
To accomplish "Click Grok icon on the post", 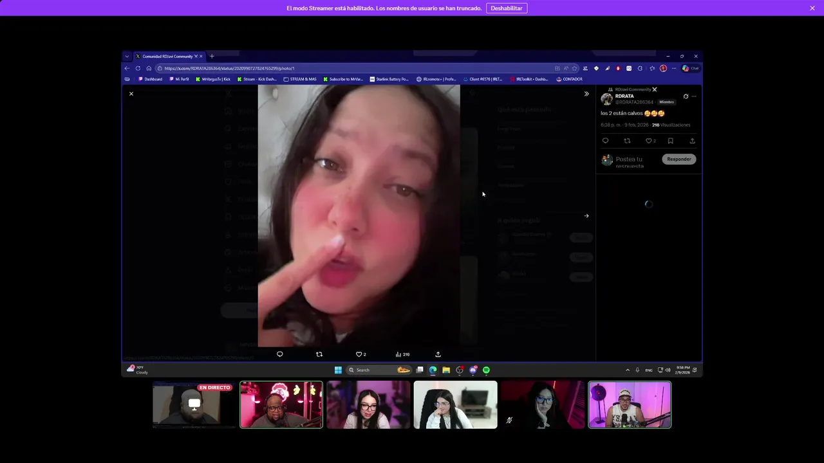I will pos(686,96).
